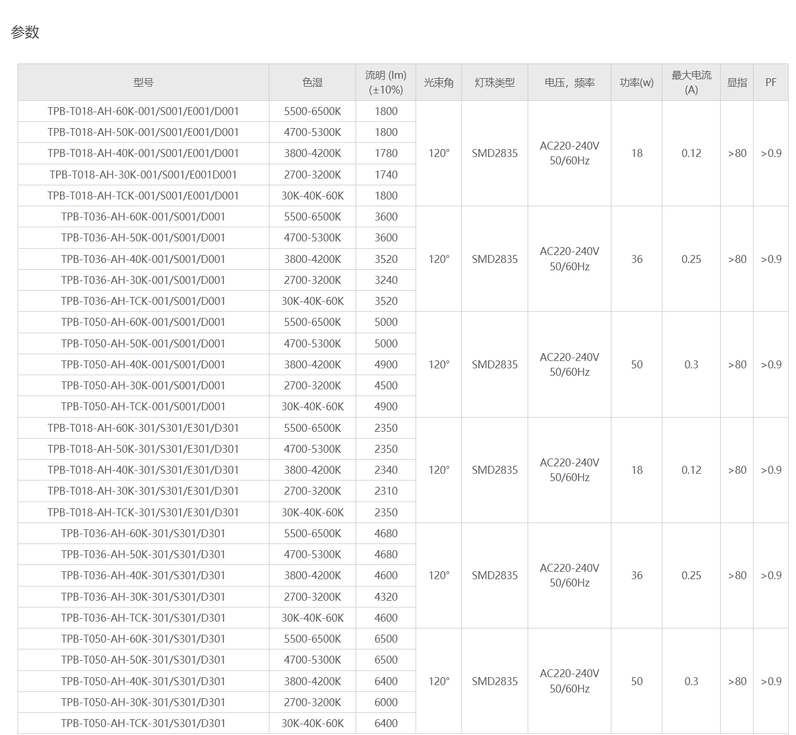Click the 色温 column header
This screenshot has height=735, width=796.
point(313,83)
